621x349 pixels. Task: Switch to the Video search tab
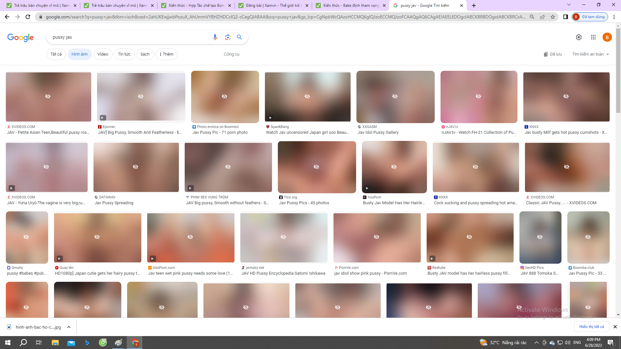point(103,54)
